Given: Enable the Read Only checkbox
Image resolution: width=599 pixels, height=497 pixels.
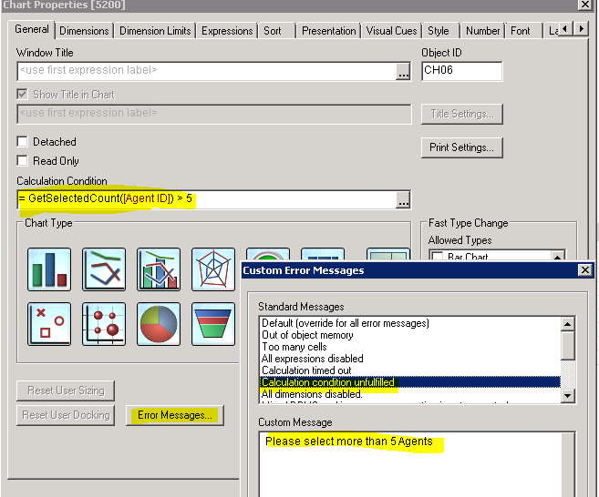Looking at the screenshot, I should pyautogui.click(x=22, y=160).
